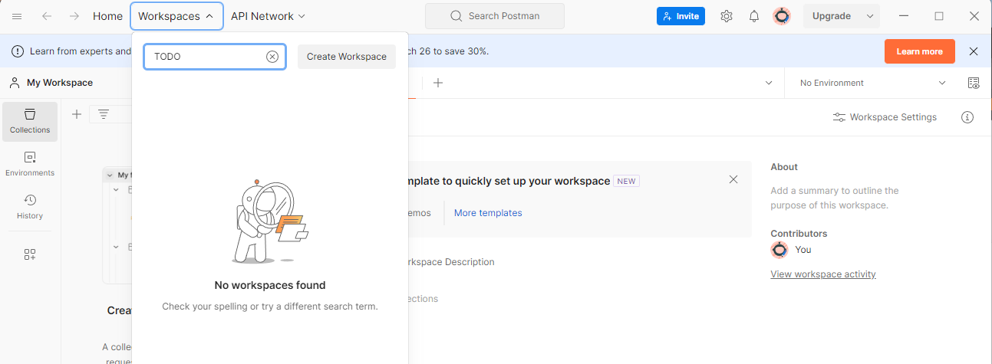Click the blue Invite button
The height and width of the screenshot is (364, 992).
[x=681, y=16]
